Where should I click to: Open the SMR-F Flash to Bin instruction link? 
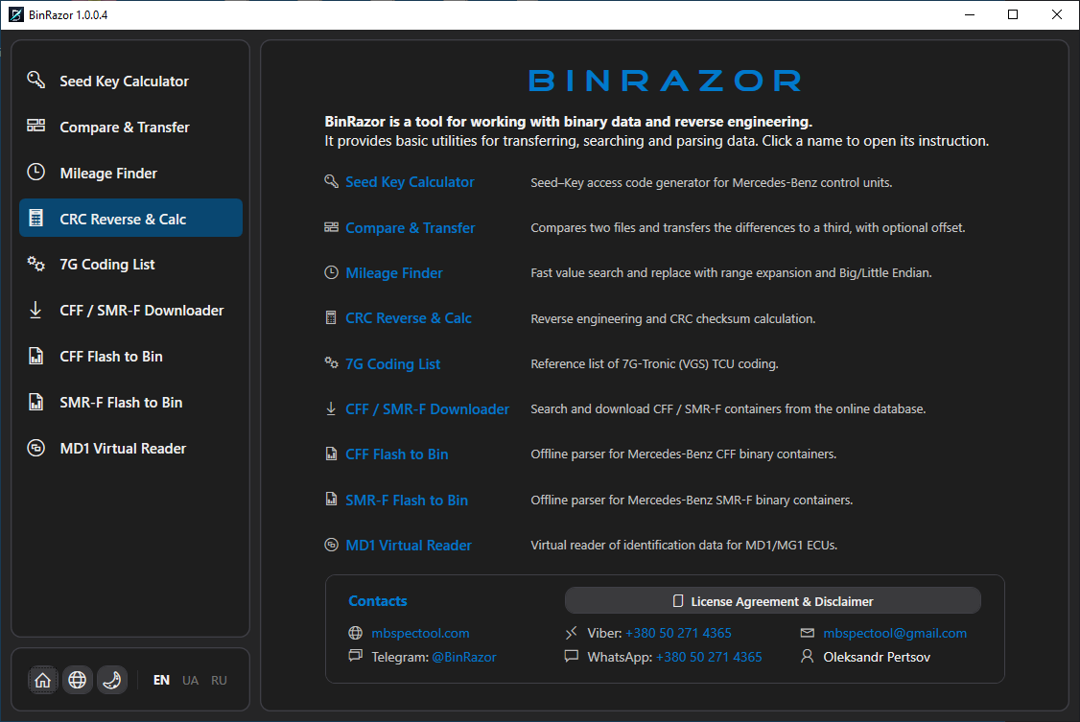tap(407, 501)
